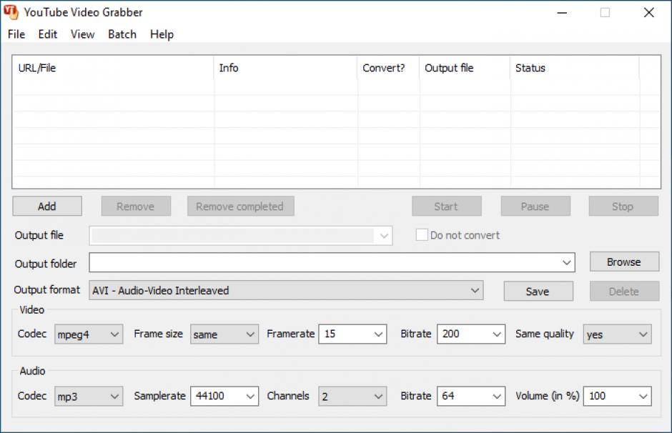Open the Same quality dropdown

pyautogui.click(x=617, y=334)
